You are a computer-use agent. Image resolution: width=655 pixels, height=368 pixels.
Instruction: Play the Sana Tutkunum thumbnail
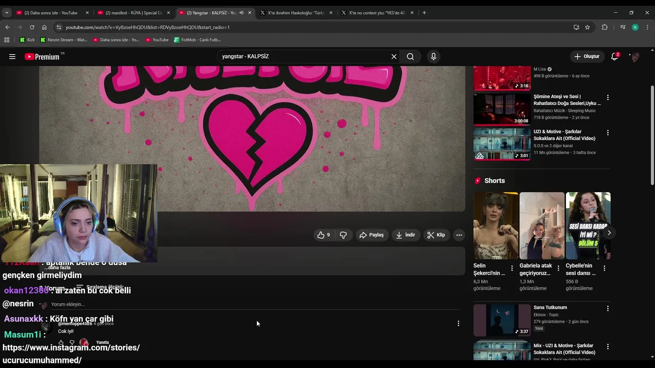[502, 320]
